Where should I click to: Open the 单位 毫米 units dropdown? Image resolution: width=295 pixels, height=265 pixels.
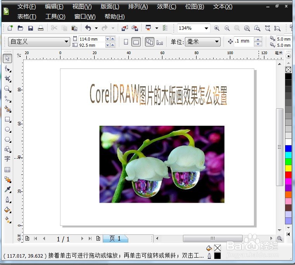click(x=217, y=41)
